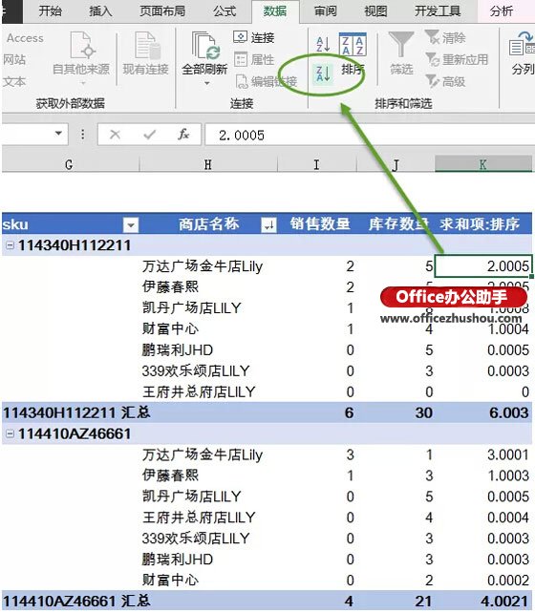Viewport: 535px width, 613px height.
Task: Select the subtotal value 6.003
Action: tap(509, 412)
